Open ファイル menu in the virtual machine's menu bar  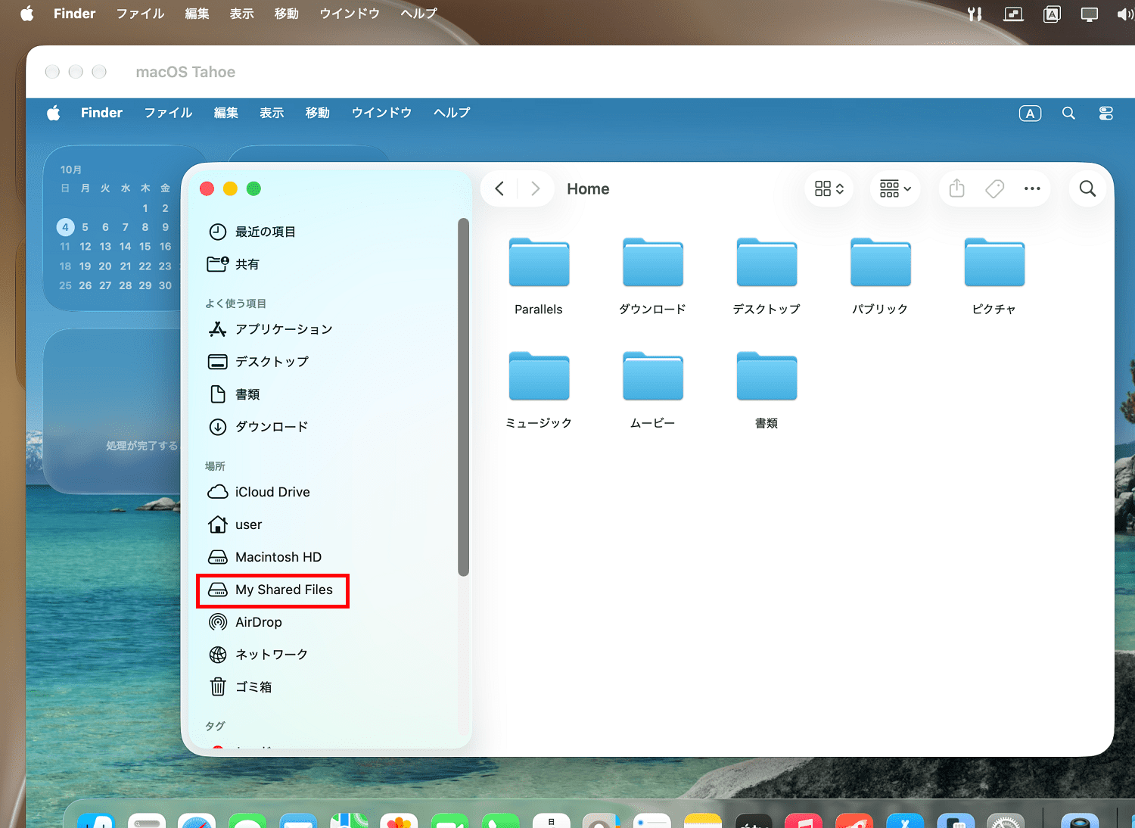[169, 113]
